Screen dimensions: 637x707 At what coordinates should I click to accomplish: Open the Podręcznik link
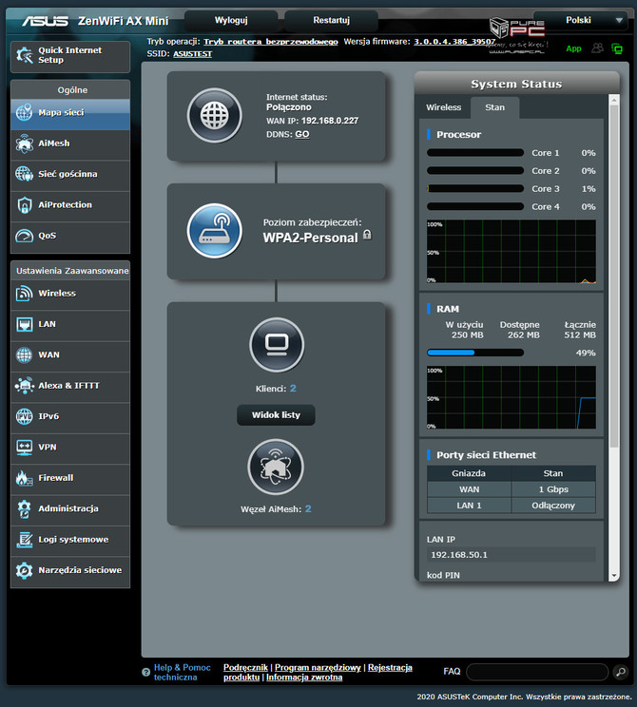(245, 667)
